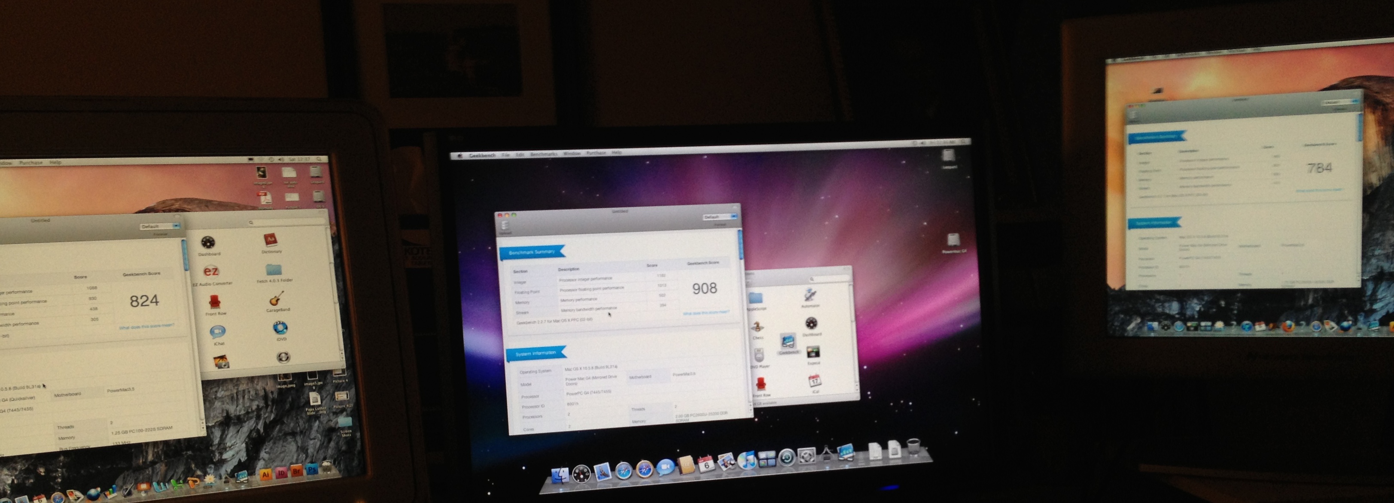Open Photoshop from left monitor dock
The image size is (1394, 503).
pos(311,470)
